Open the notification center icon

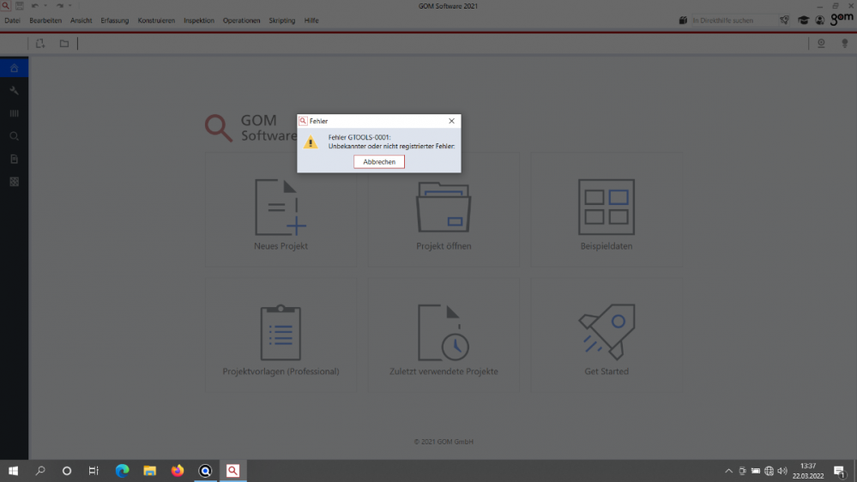point(840,471)
